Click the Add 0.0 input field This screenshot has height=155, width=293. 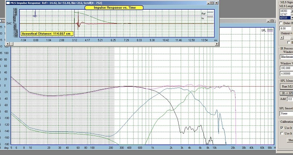point(290,99)
